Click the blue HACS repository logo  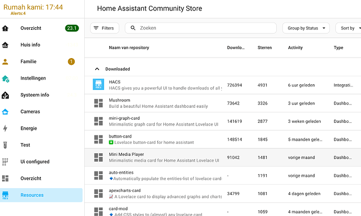pyautogui.click(x=98, y=84)
